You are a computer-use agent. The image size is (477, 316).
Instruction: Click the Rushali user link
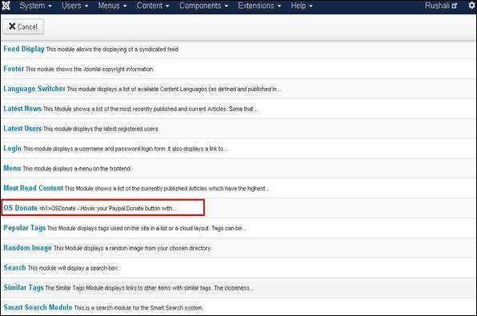pyautogui.click(x=440, y=6)
